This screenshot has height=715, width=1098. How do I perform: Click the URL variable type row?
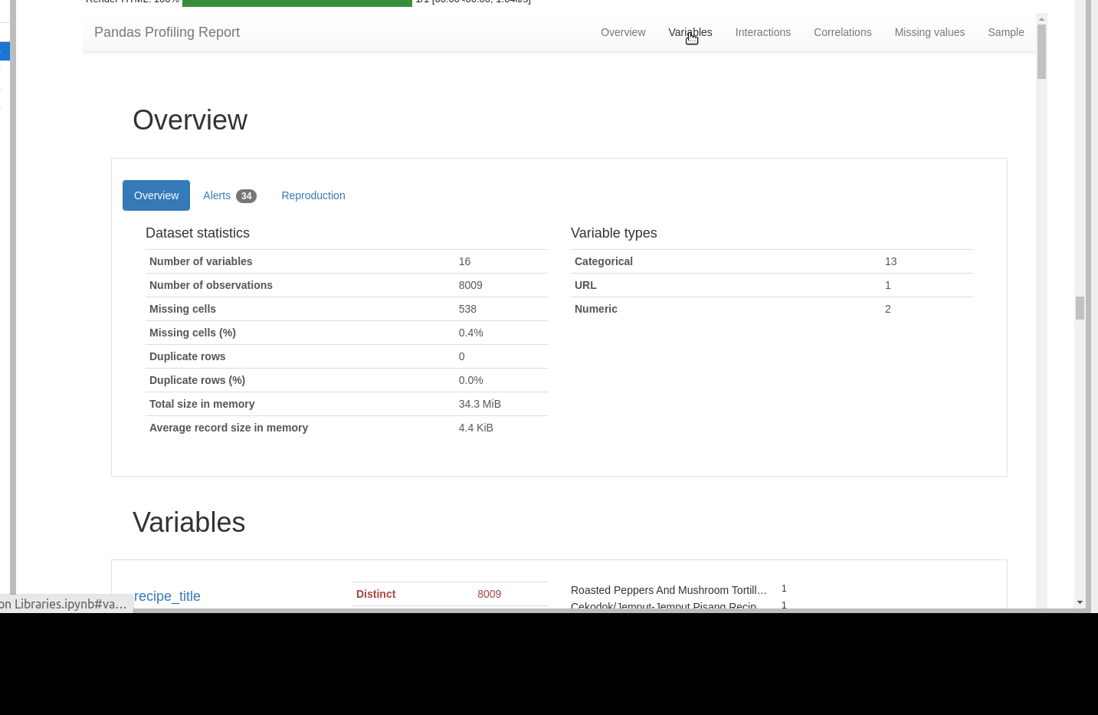point(772,285)
